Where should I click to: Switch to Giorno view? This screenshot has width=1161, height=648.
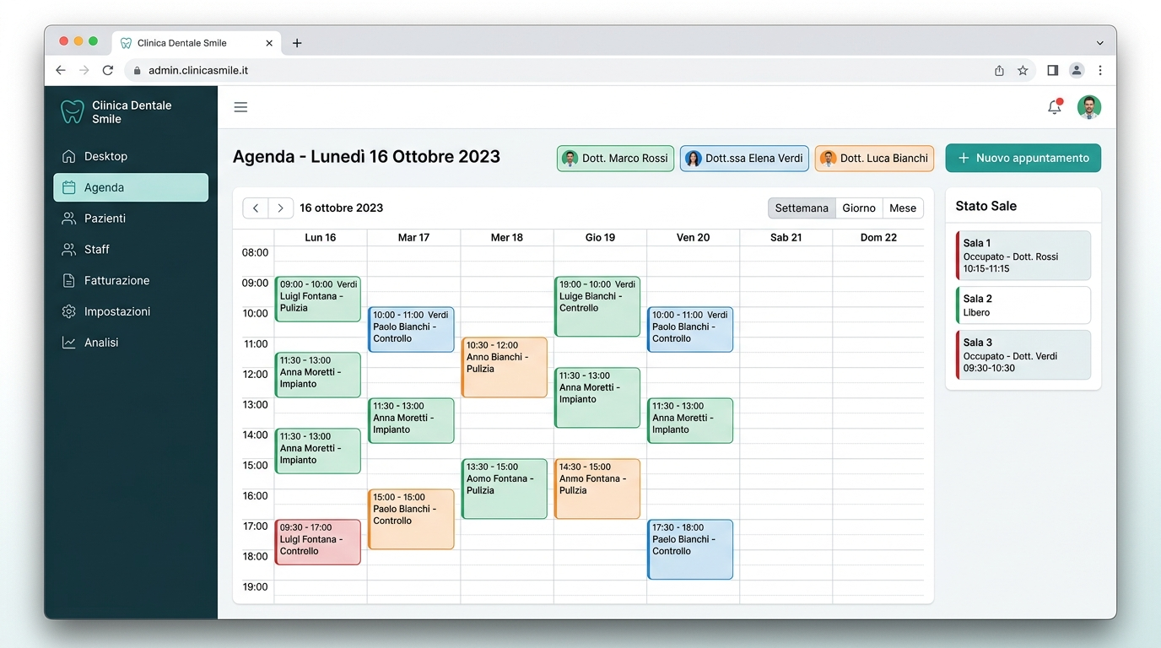click(x=859, y=208)
